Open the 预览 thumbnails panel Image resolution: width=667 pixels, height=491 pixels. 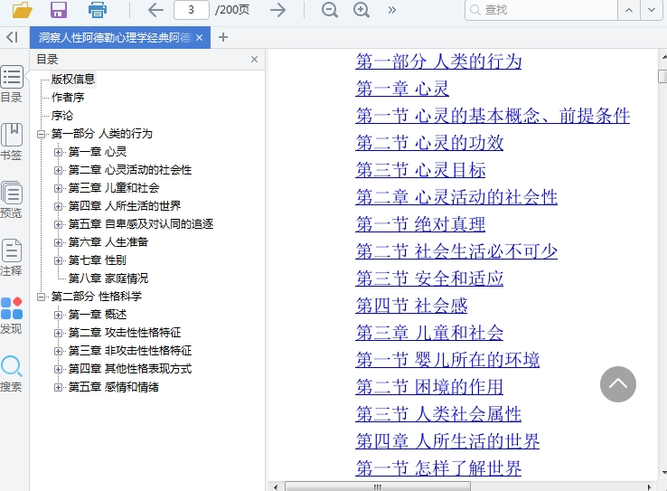[12, 200]
